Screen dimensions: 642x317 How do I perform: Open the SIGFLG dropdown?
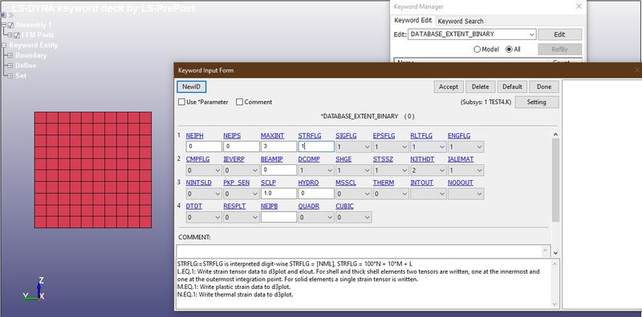pyautogui.click(x=353, y=146)
